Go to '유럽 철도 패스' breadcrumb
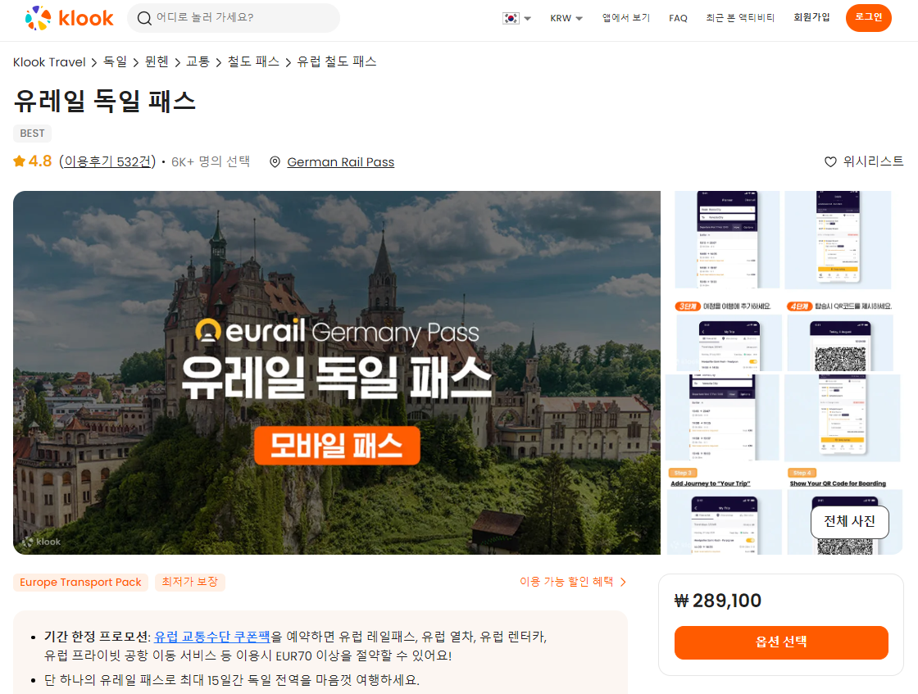 (337, 61)
